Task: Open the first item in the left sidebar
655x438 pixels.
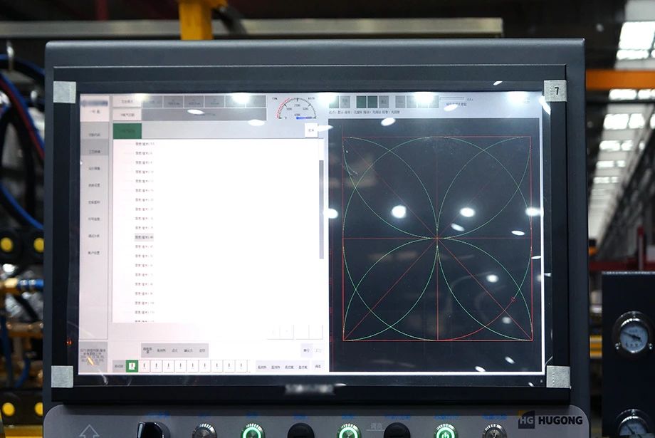Action: tap(94, 134)
